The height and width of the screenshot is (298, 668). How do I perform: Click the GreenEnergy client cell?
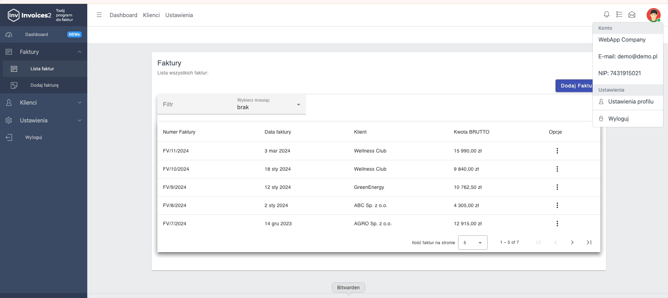(369, 187)
